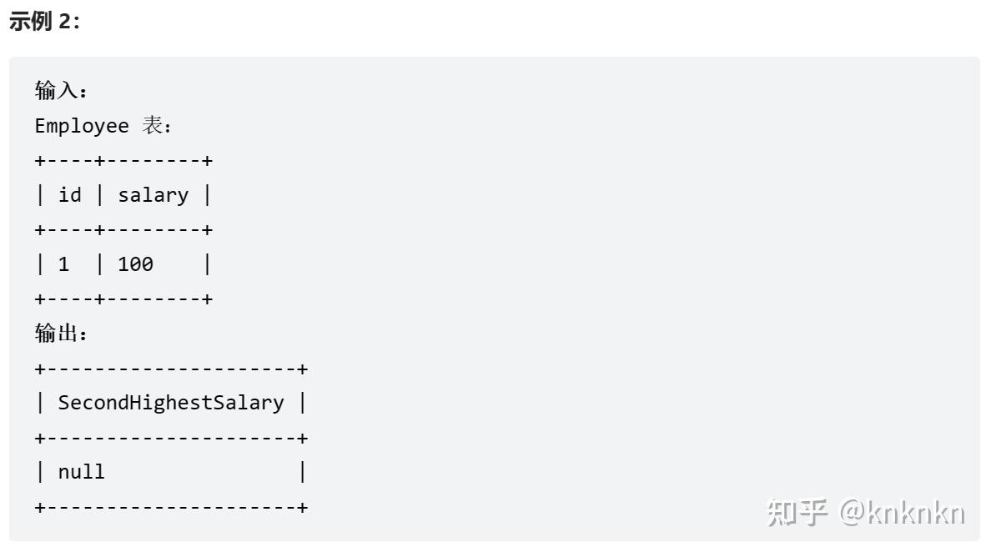Click the Employee table top border line
Image resolution: width=991 pixels, height=552 pixels.
[123, 161]
